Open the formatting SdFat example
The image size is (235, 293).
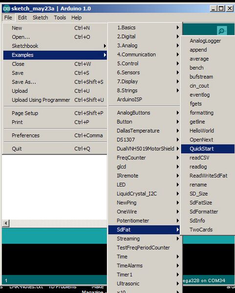coord(208,113)
